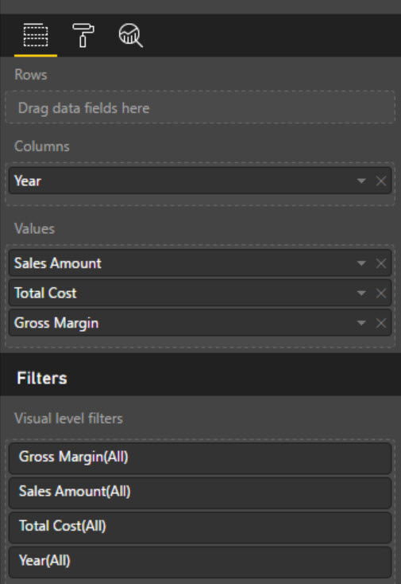This screenshot has width=401, height=584.
Task: Open the Analytics magnifier tab
Action: (x=130, y=35)
